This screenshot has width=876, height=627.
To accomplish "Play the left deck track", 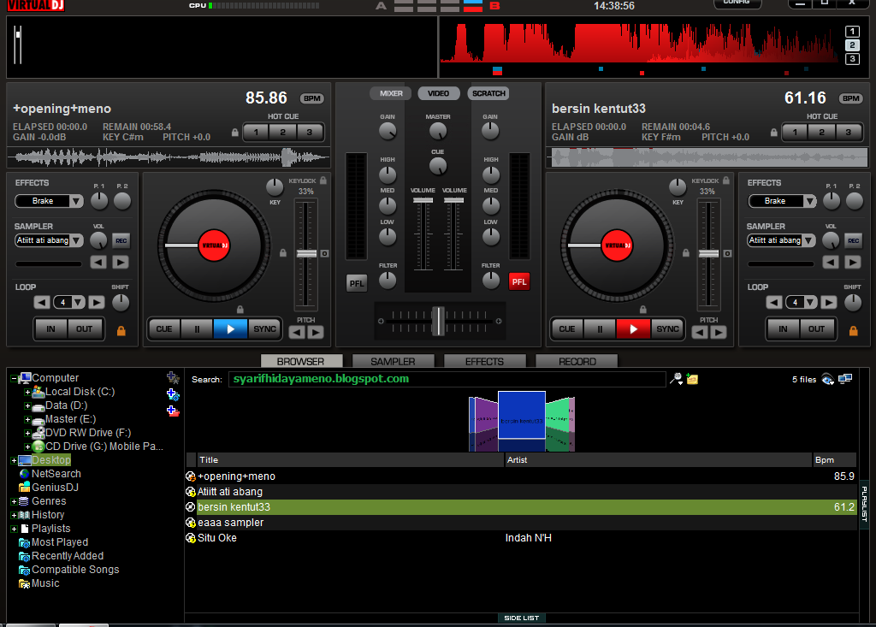I will point(230,329).
